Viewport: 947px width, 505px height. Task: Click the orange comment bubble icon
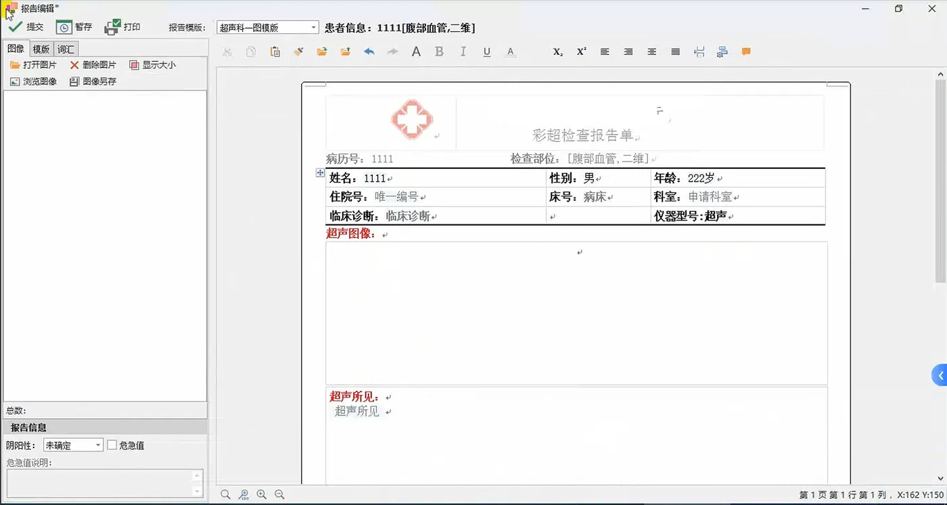click(x=746, y=51)
